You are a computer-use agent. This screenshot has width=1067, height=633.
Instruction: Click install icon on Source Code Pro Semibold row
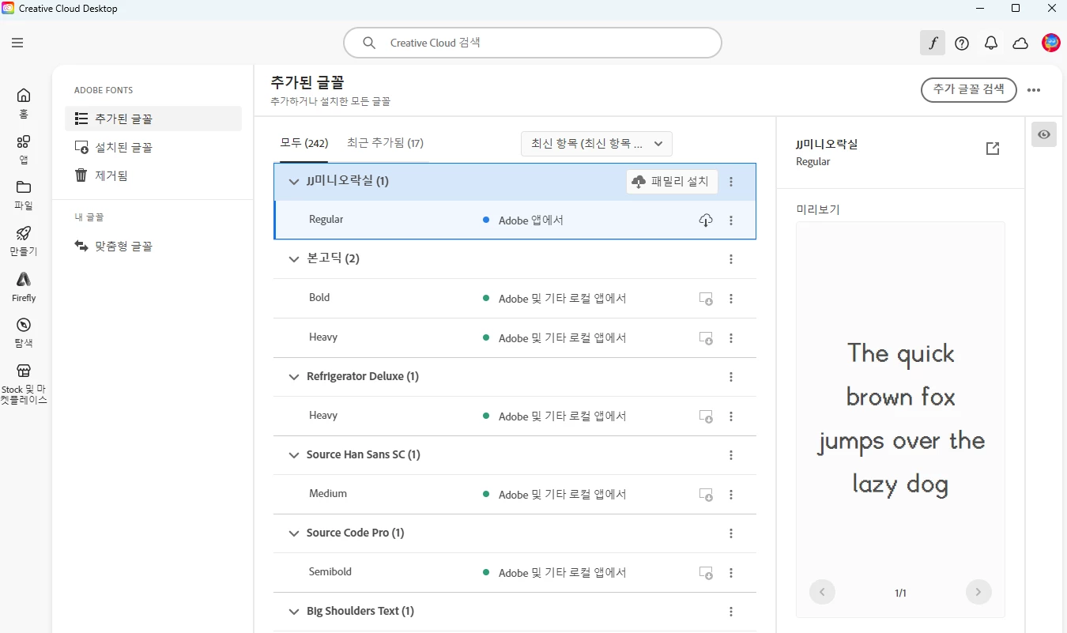point(706,573)
